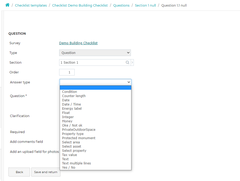240x181 pixels.
Task: Pick Protected monument option
Action: pos(95,138)
